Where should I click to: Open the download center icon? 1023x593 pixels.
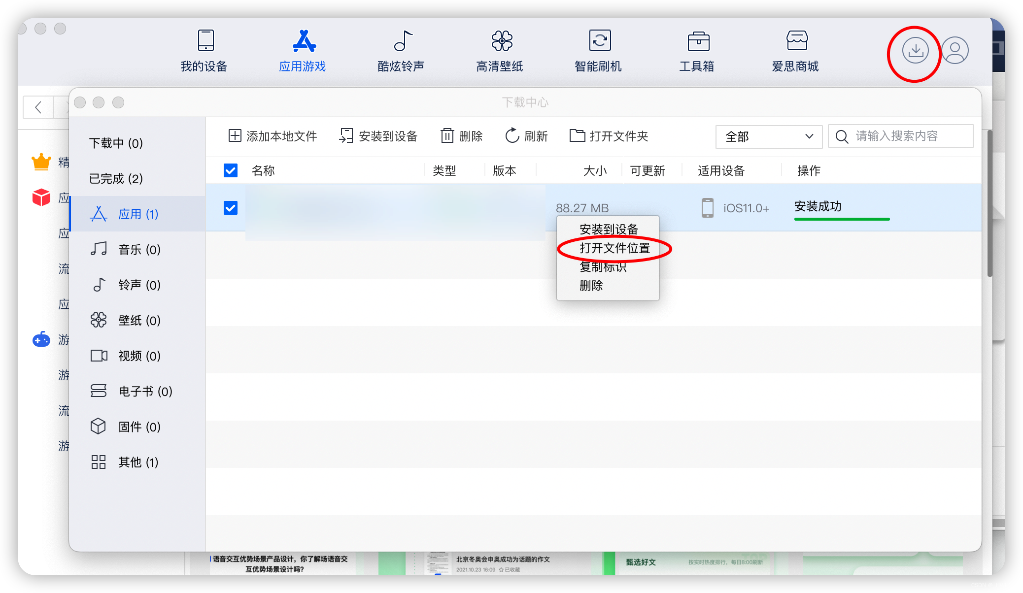(x=915, y=50)
